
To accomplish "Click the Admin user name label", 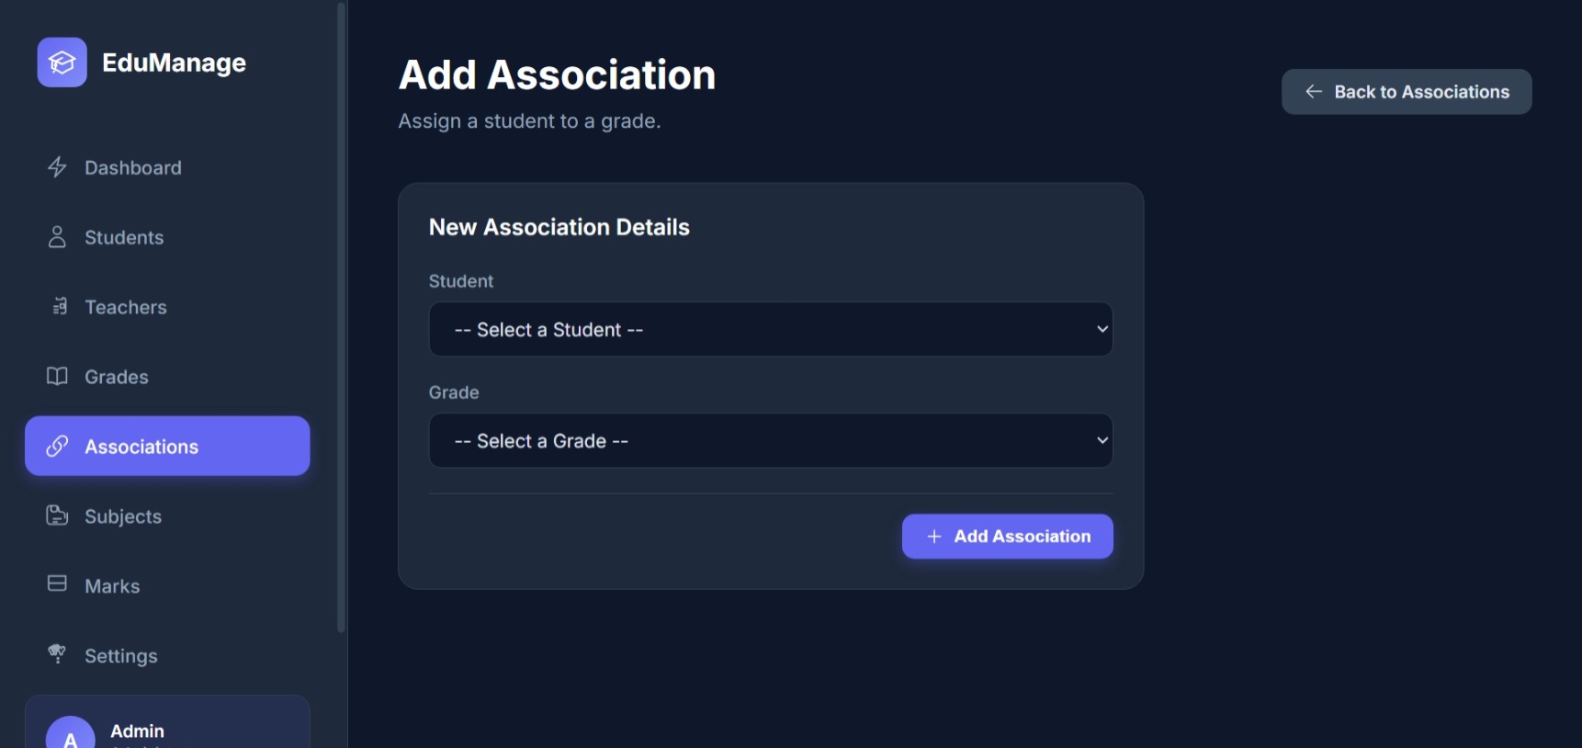I will point(138,731).
